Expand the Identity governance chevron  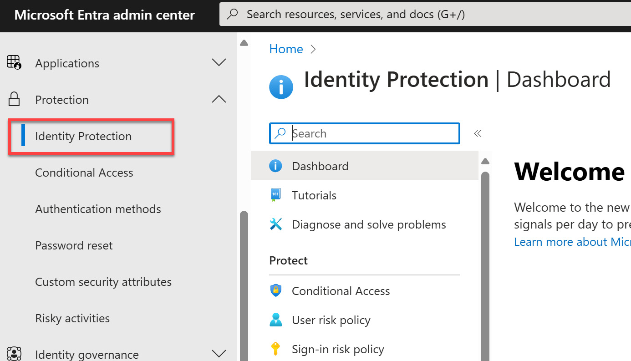(219, 353)
